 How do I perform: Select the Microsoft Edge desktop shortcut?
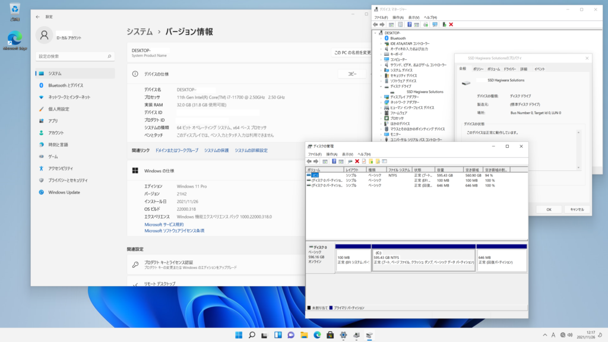[x=15, y=41]
